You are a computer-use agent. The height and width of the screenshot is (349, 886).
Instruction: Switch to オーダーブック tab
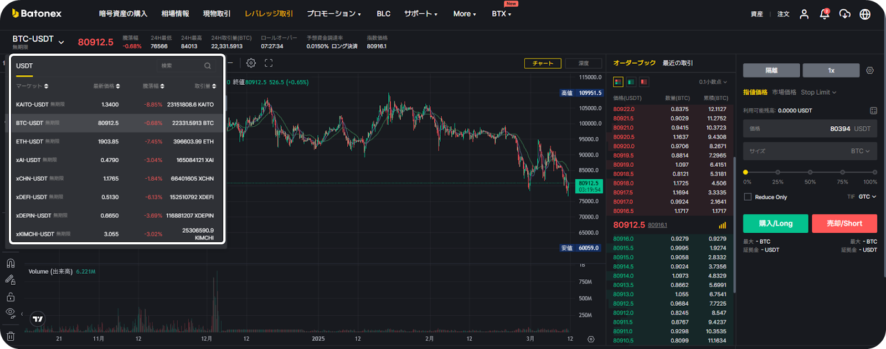point(634,63)
